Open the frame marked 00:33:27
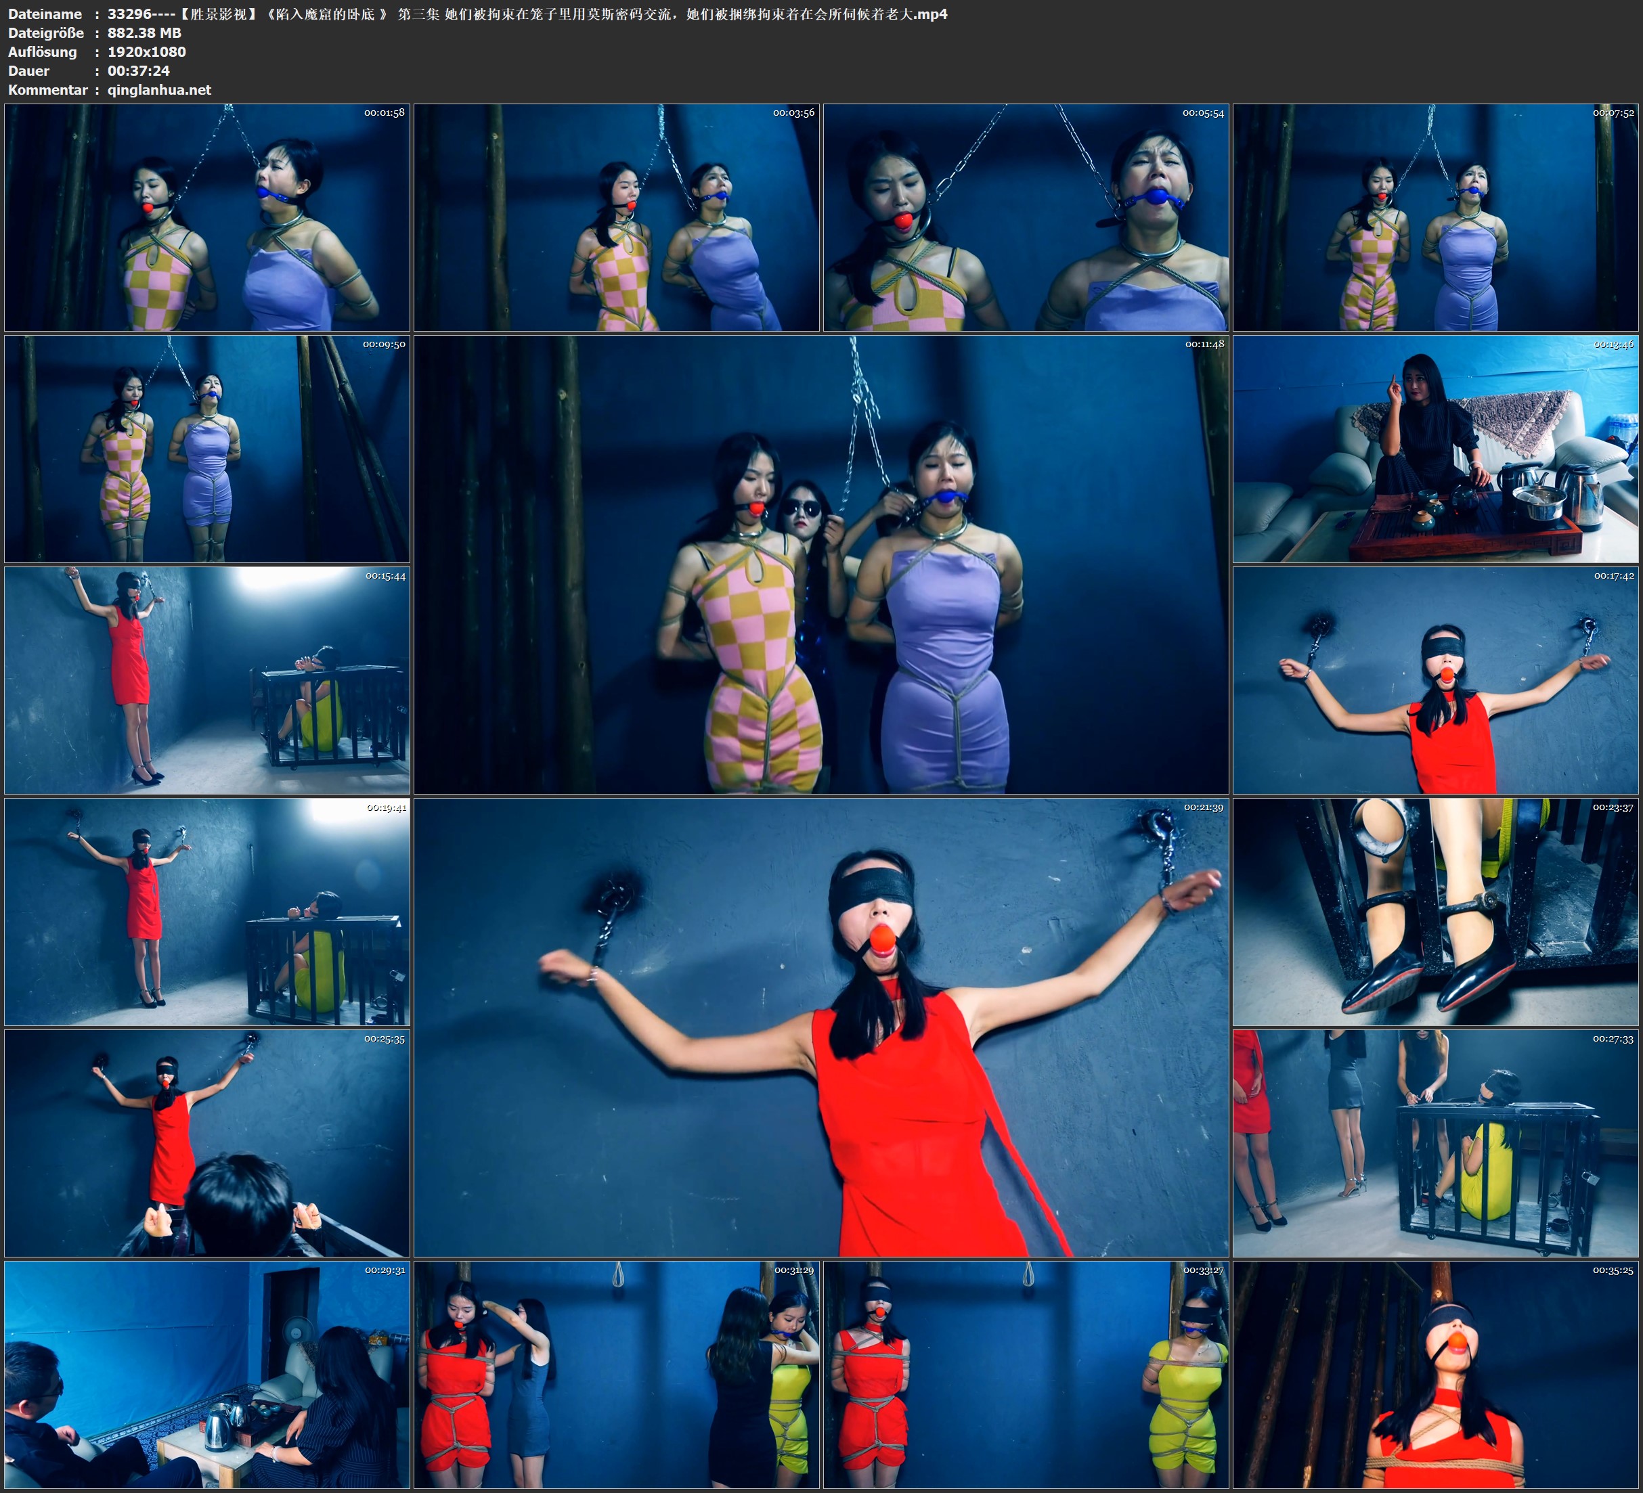Image resolution: width=1643 pixels, height=1493 pixels. point(1025,1375)
